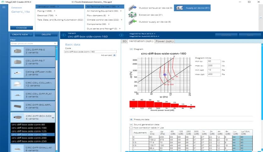The height and width of the screenshot is (152, 263).
Task: Open the hamburger menu icon
Action: tap(4, 7)
